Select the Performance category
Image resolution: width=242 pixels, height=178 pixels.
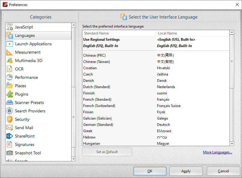(x=26, y=77)
